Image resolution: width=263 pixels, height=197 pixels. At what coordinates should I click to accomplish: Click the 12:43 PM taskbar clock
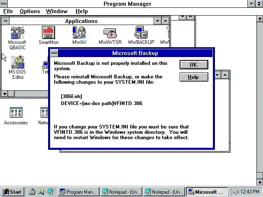pyautogui.click(x=250, y=192)
